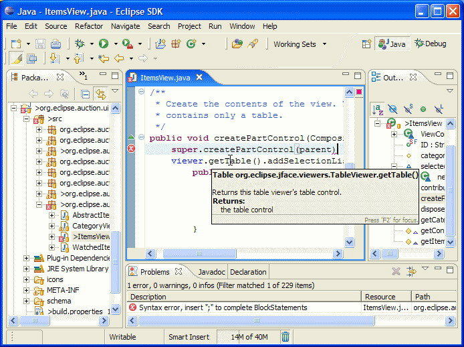Open the Navigate menu

[126, 26]
